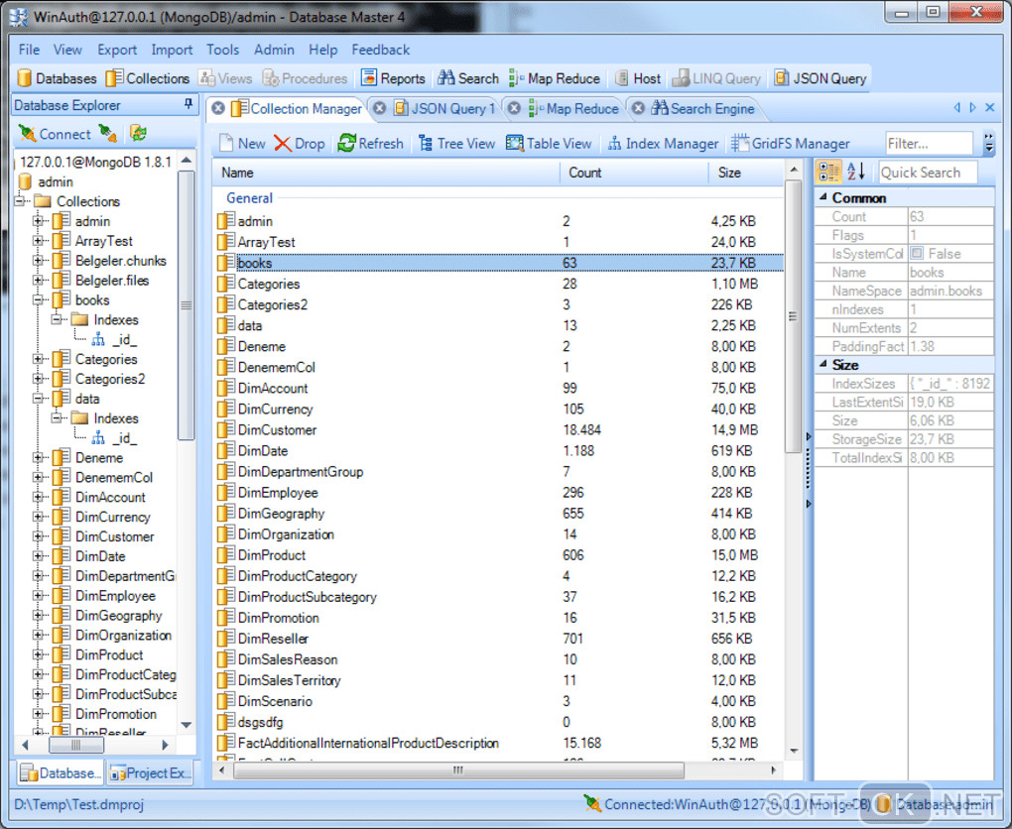The height and width of the screenshot is (829, 1012).
Task: Expand the admin collection node in tree
Action: click(38, 221)
